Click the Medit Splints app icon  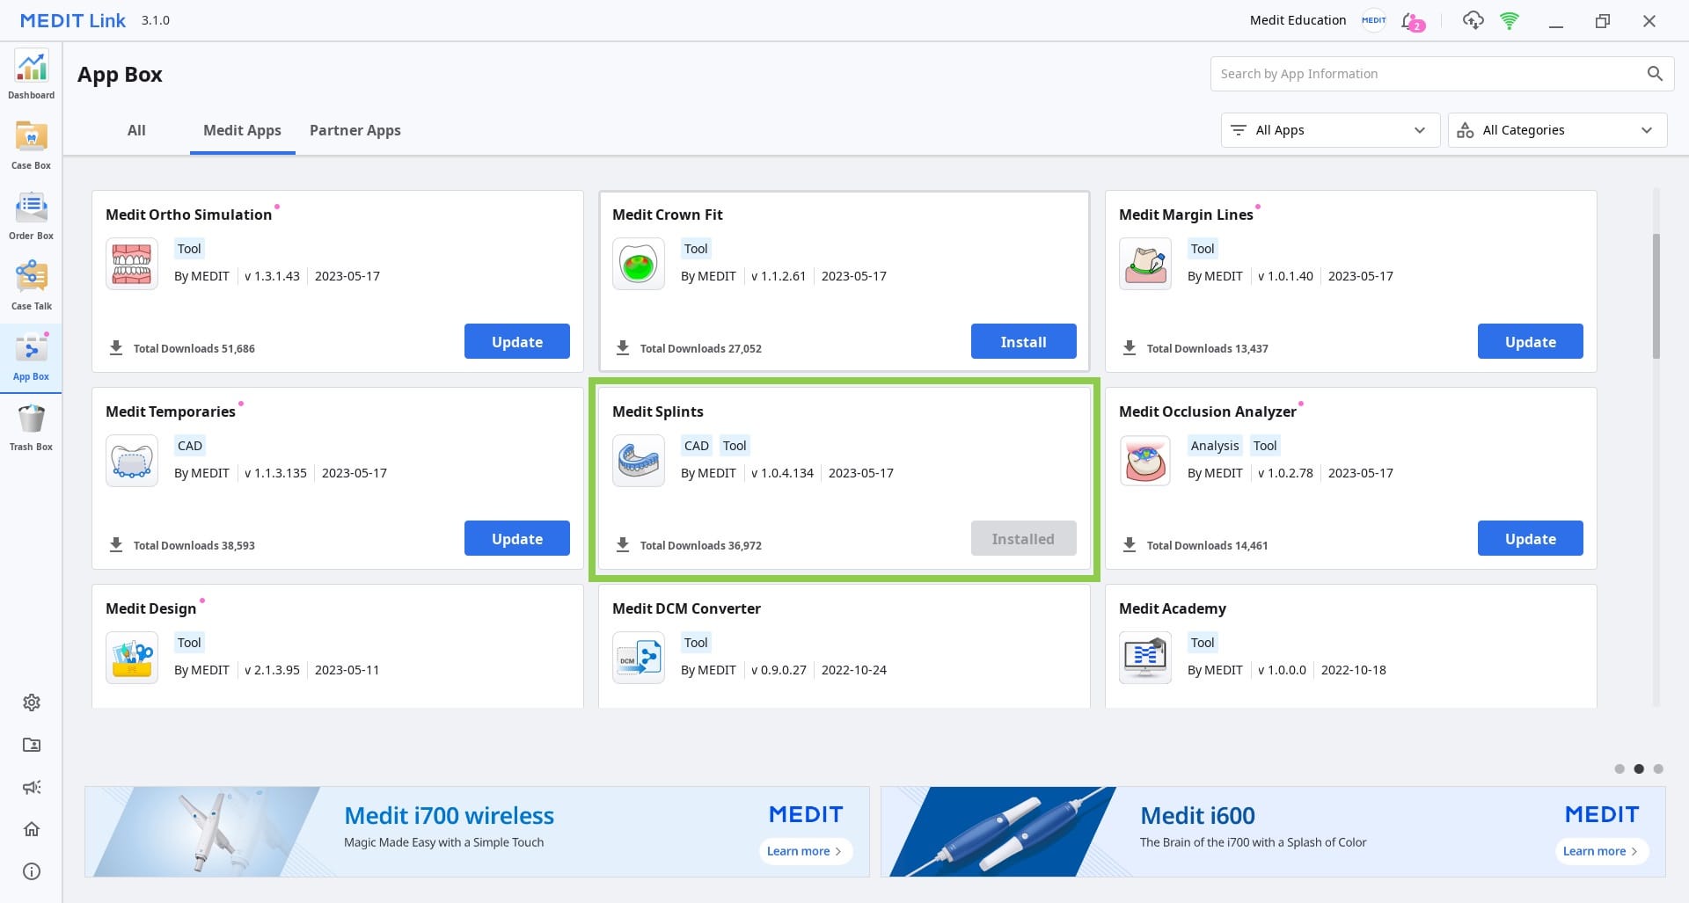coord(639,461)
